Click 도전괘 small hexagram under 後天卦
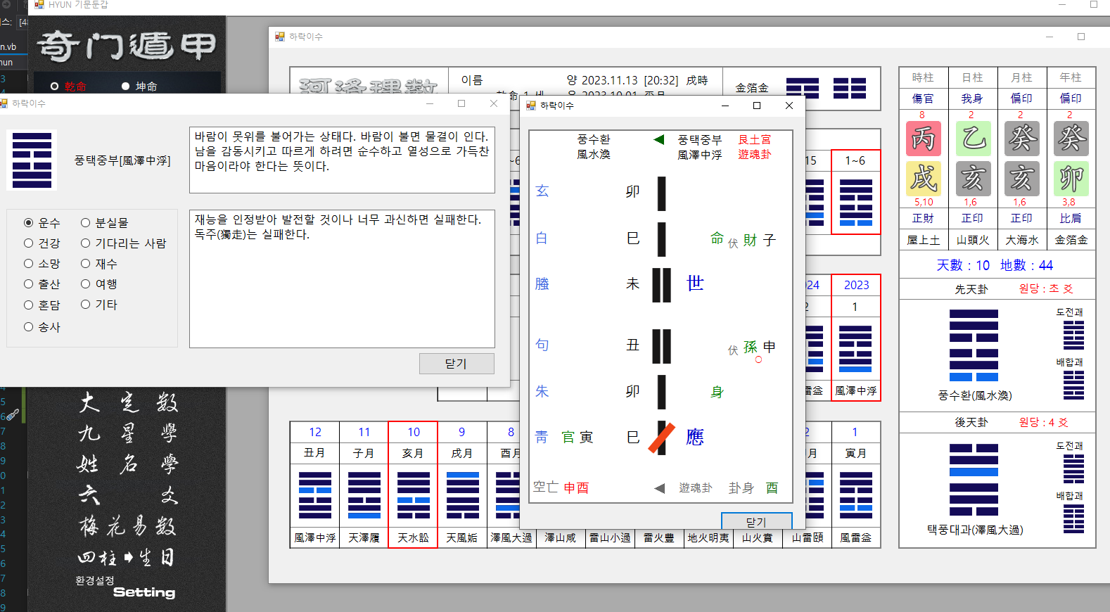The image size is (1110, 612). pos(1073,468)
